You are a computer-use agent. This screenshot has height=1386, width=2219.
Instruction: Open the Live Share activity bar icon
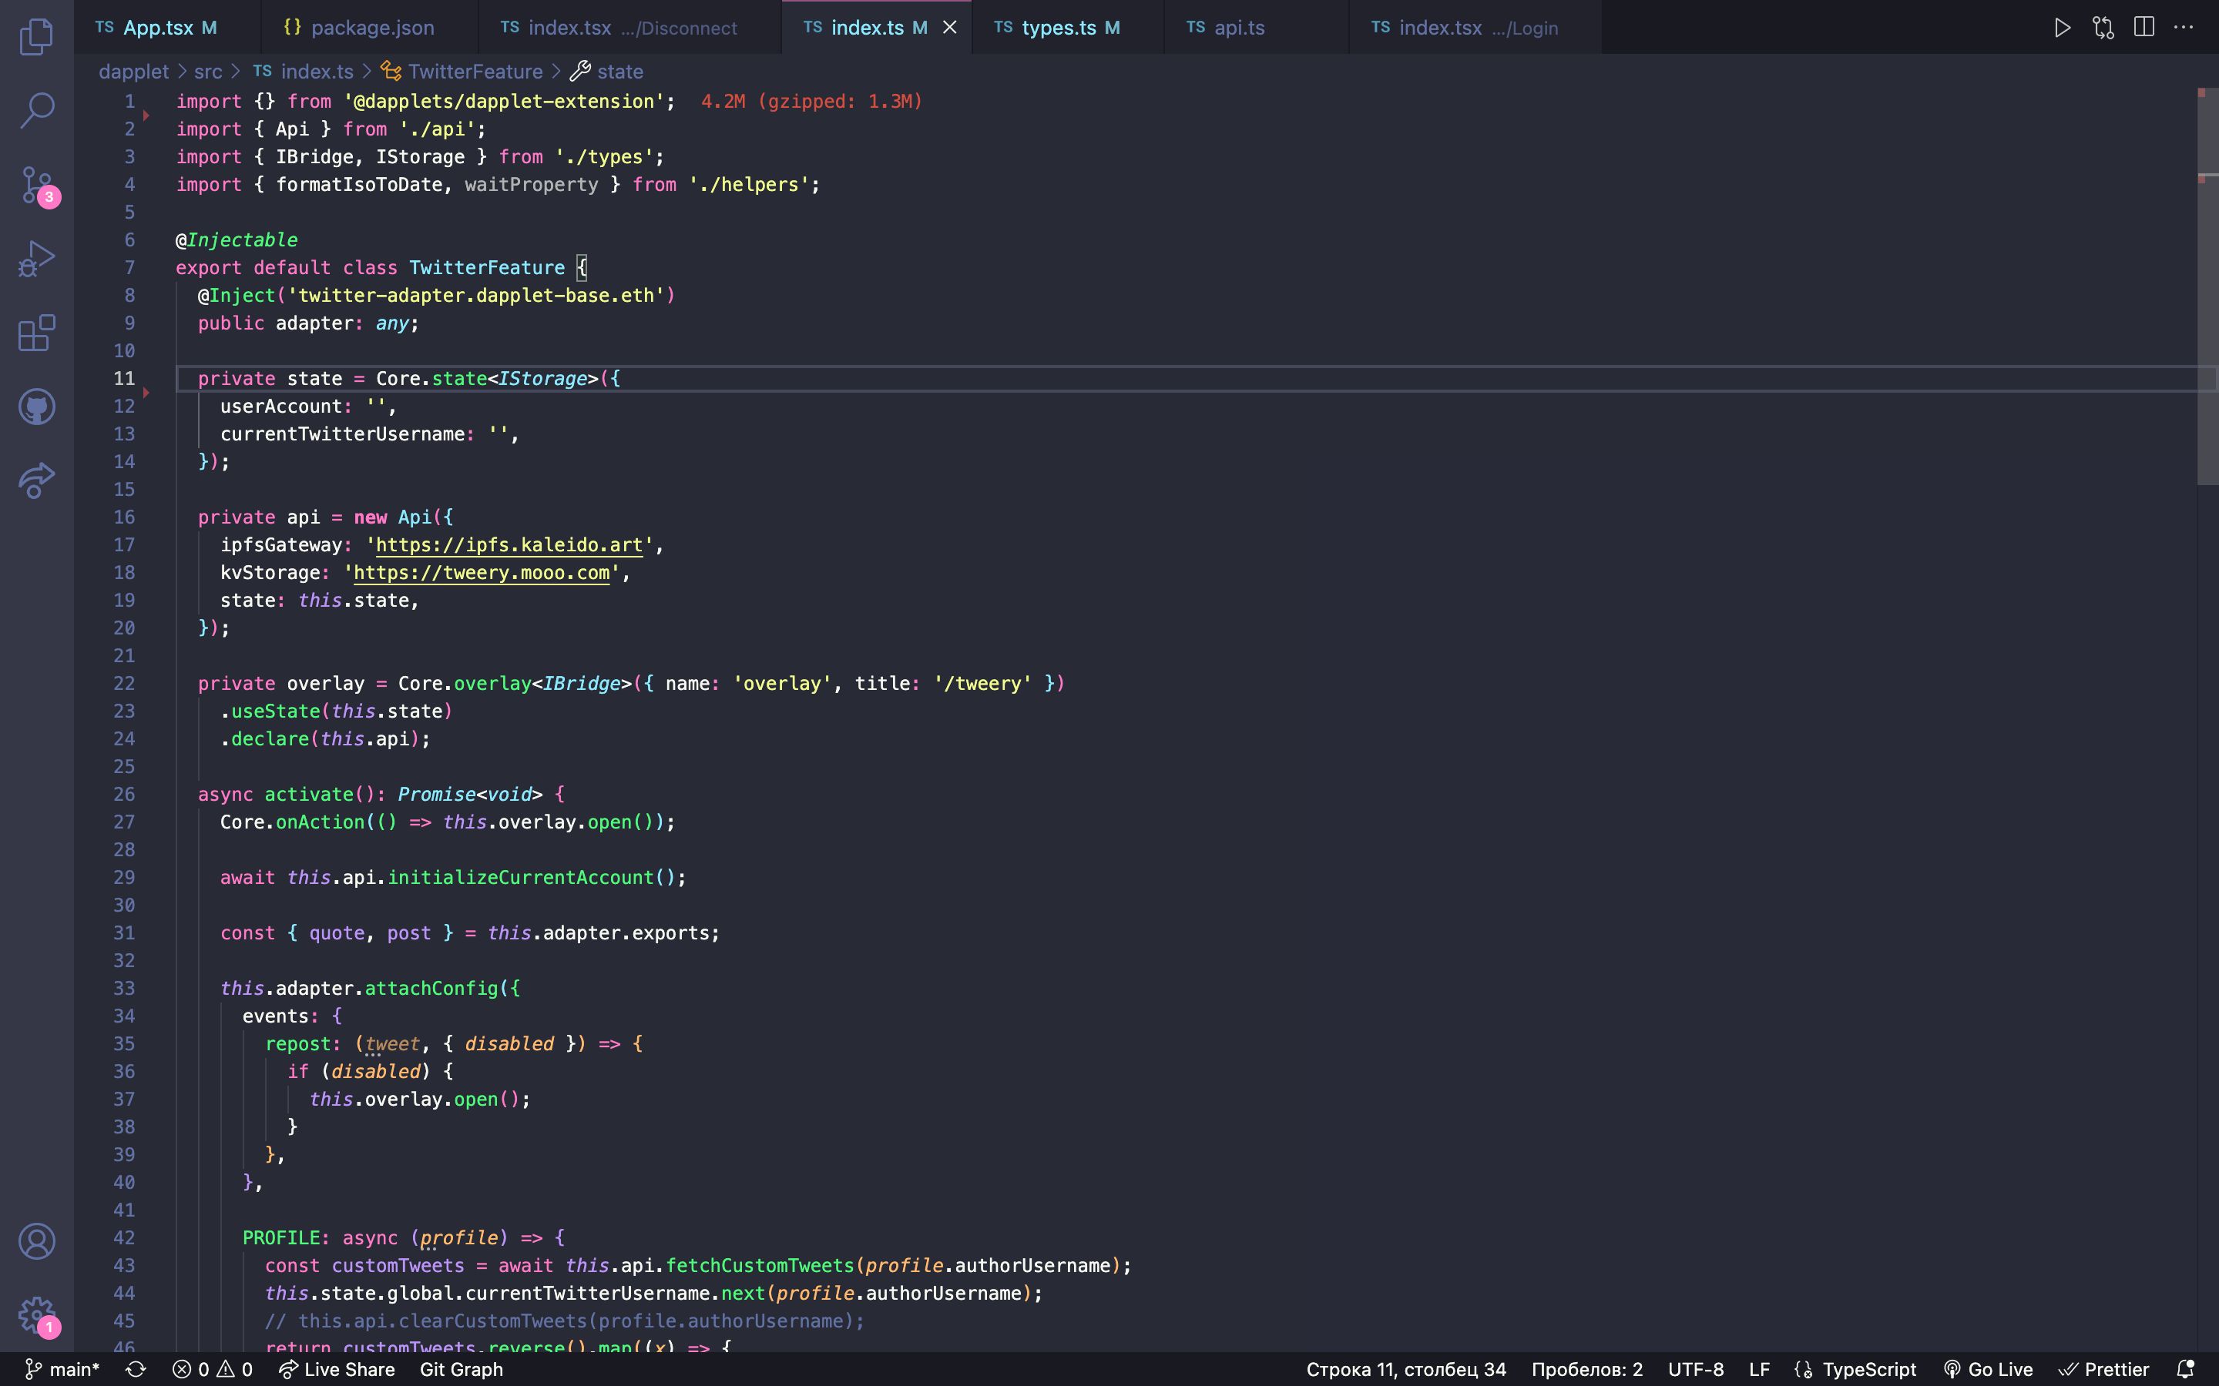tap(37, 480)
